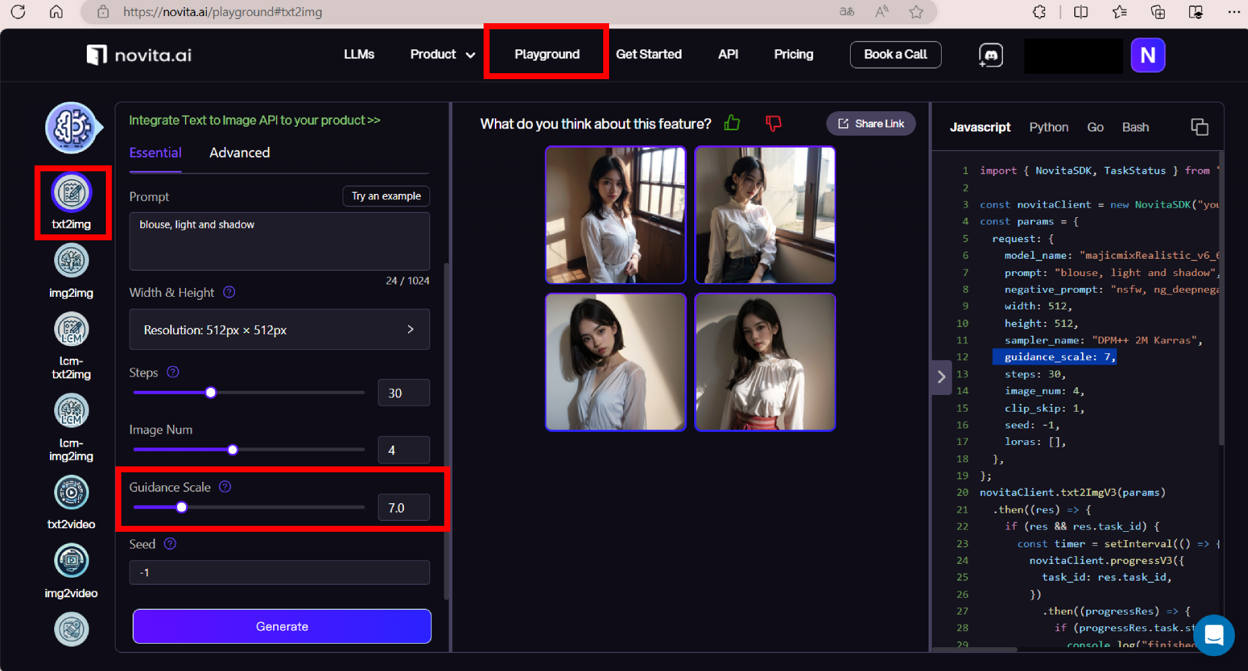Click the Steps help question mark
Viewport: 1248px width, 671px height.
coord(173,372)
